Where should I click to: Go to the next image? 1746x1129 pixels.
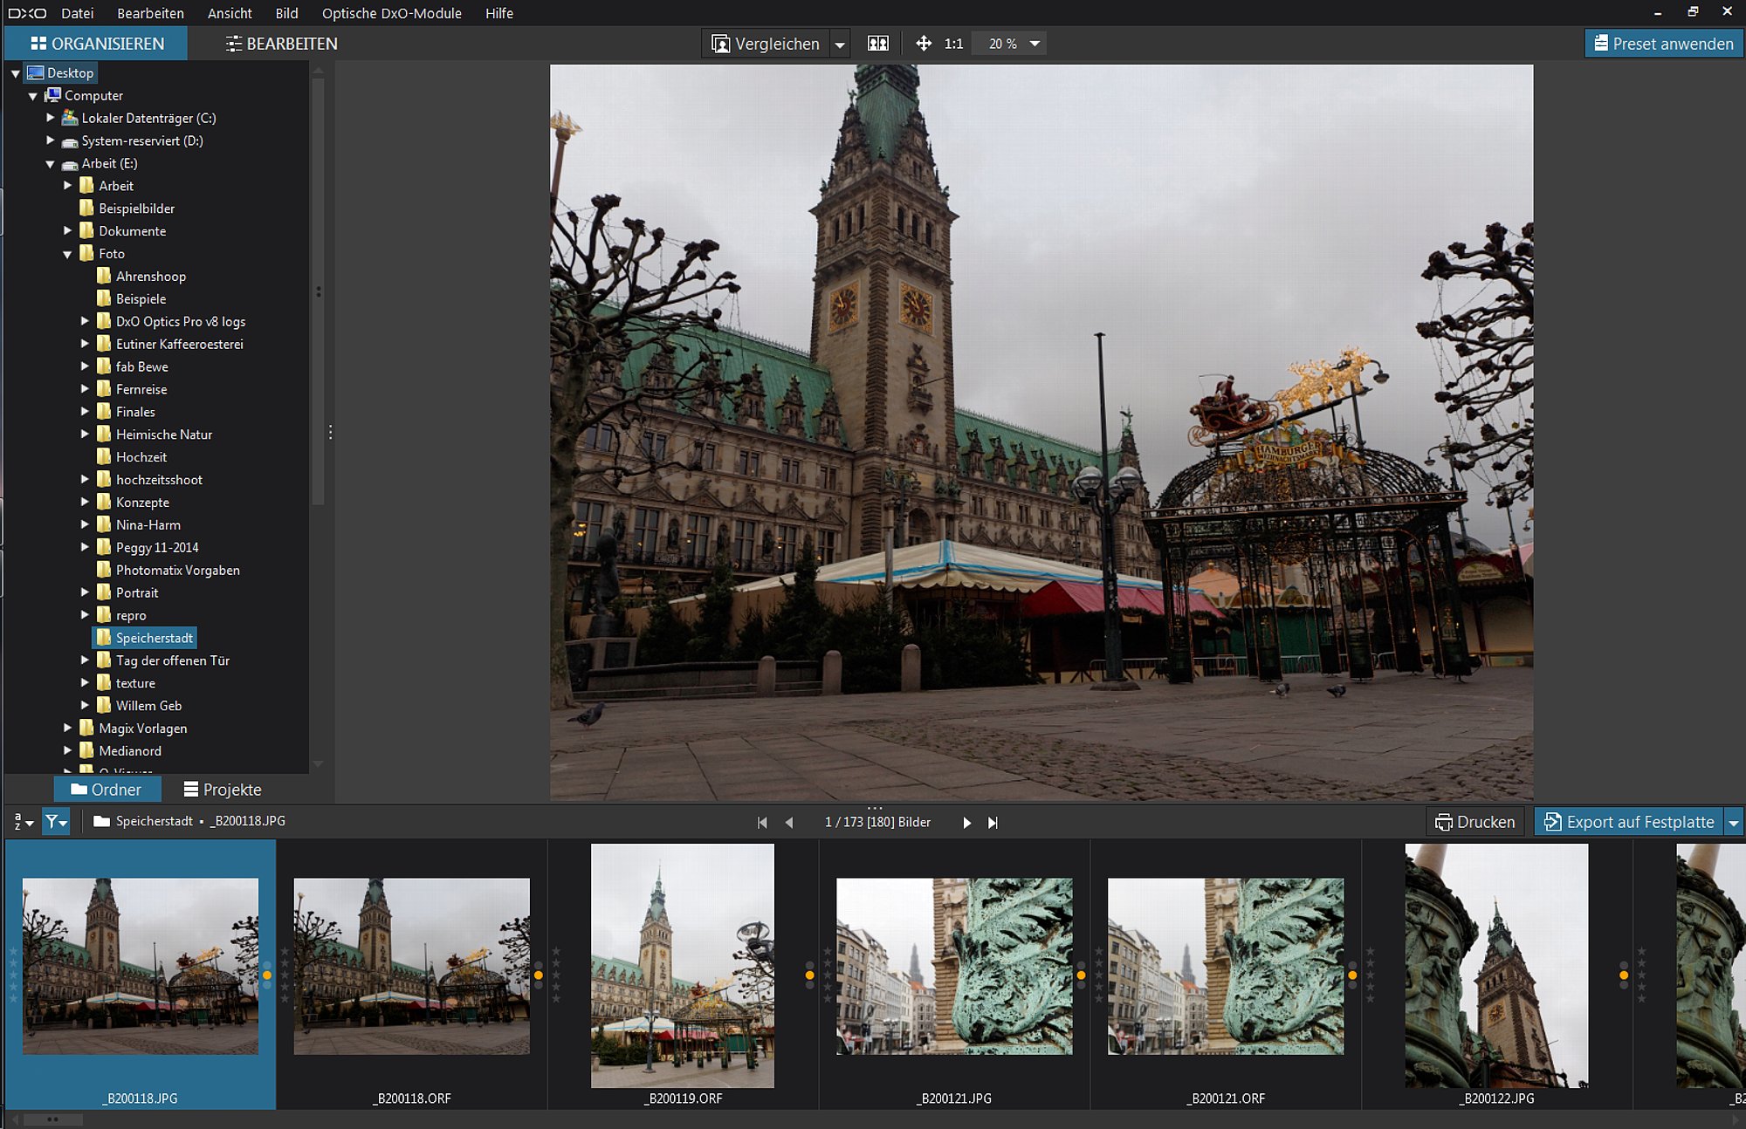pos(966,822)
